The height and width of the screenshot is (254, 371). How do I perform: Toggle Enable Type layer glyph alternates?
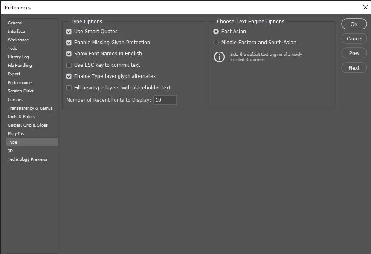pos(69,76)
